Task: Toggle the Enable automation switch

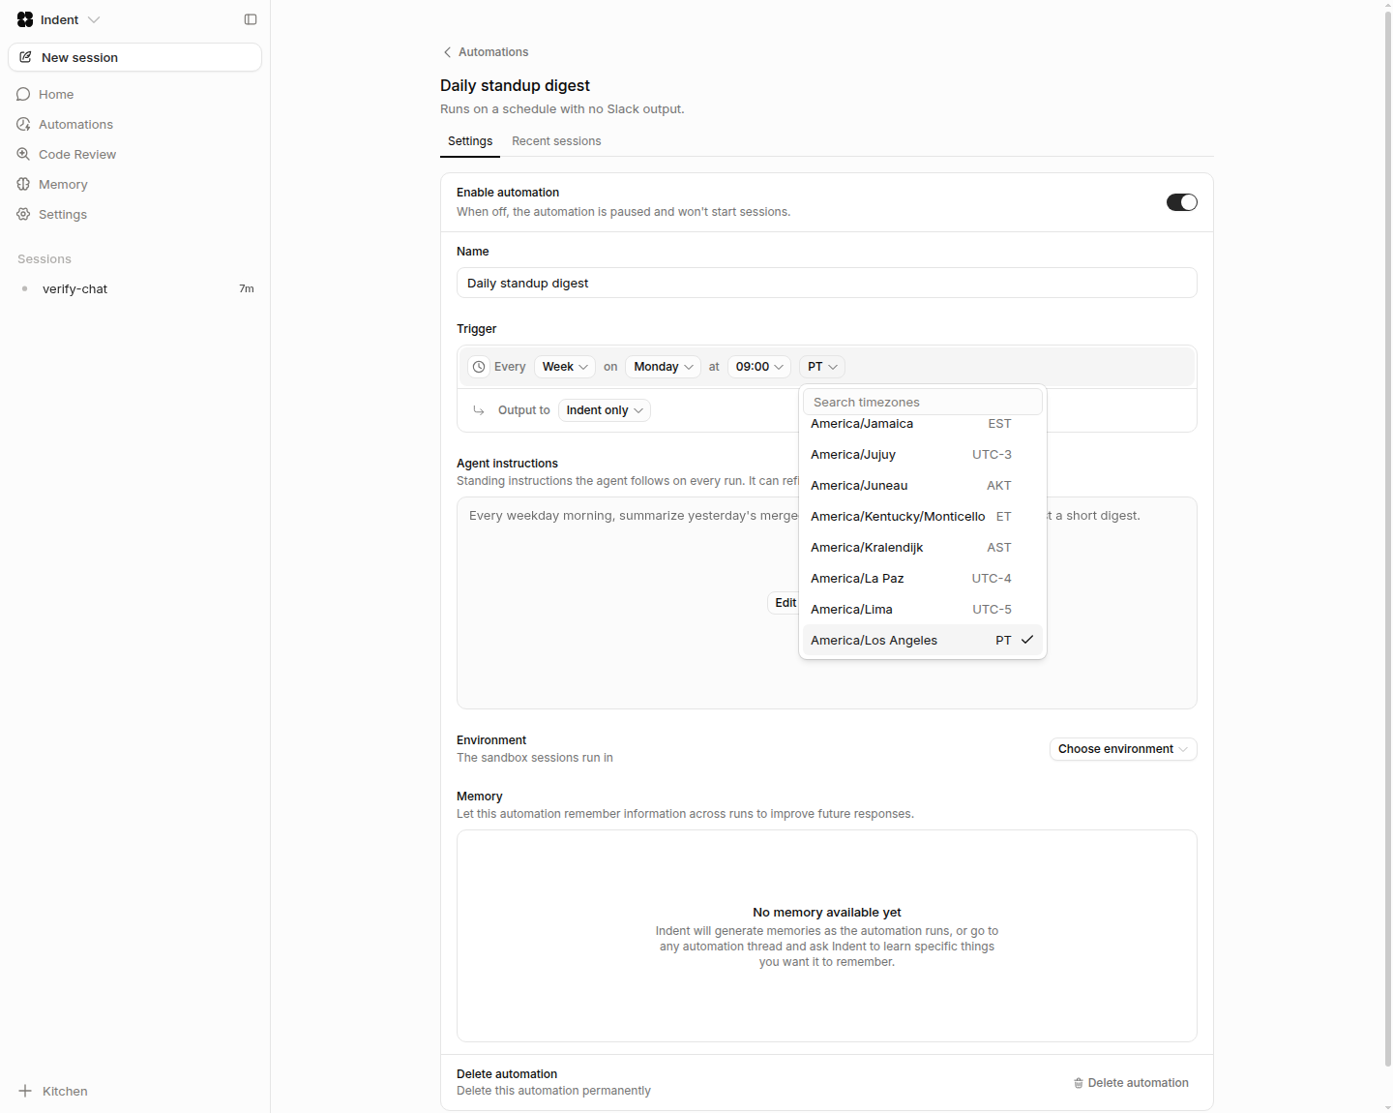Action: point(1181,202)
